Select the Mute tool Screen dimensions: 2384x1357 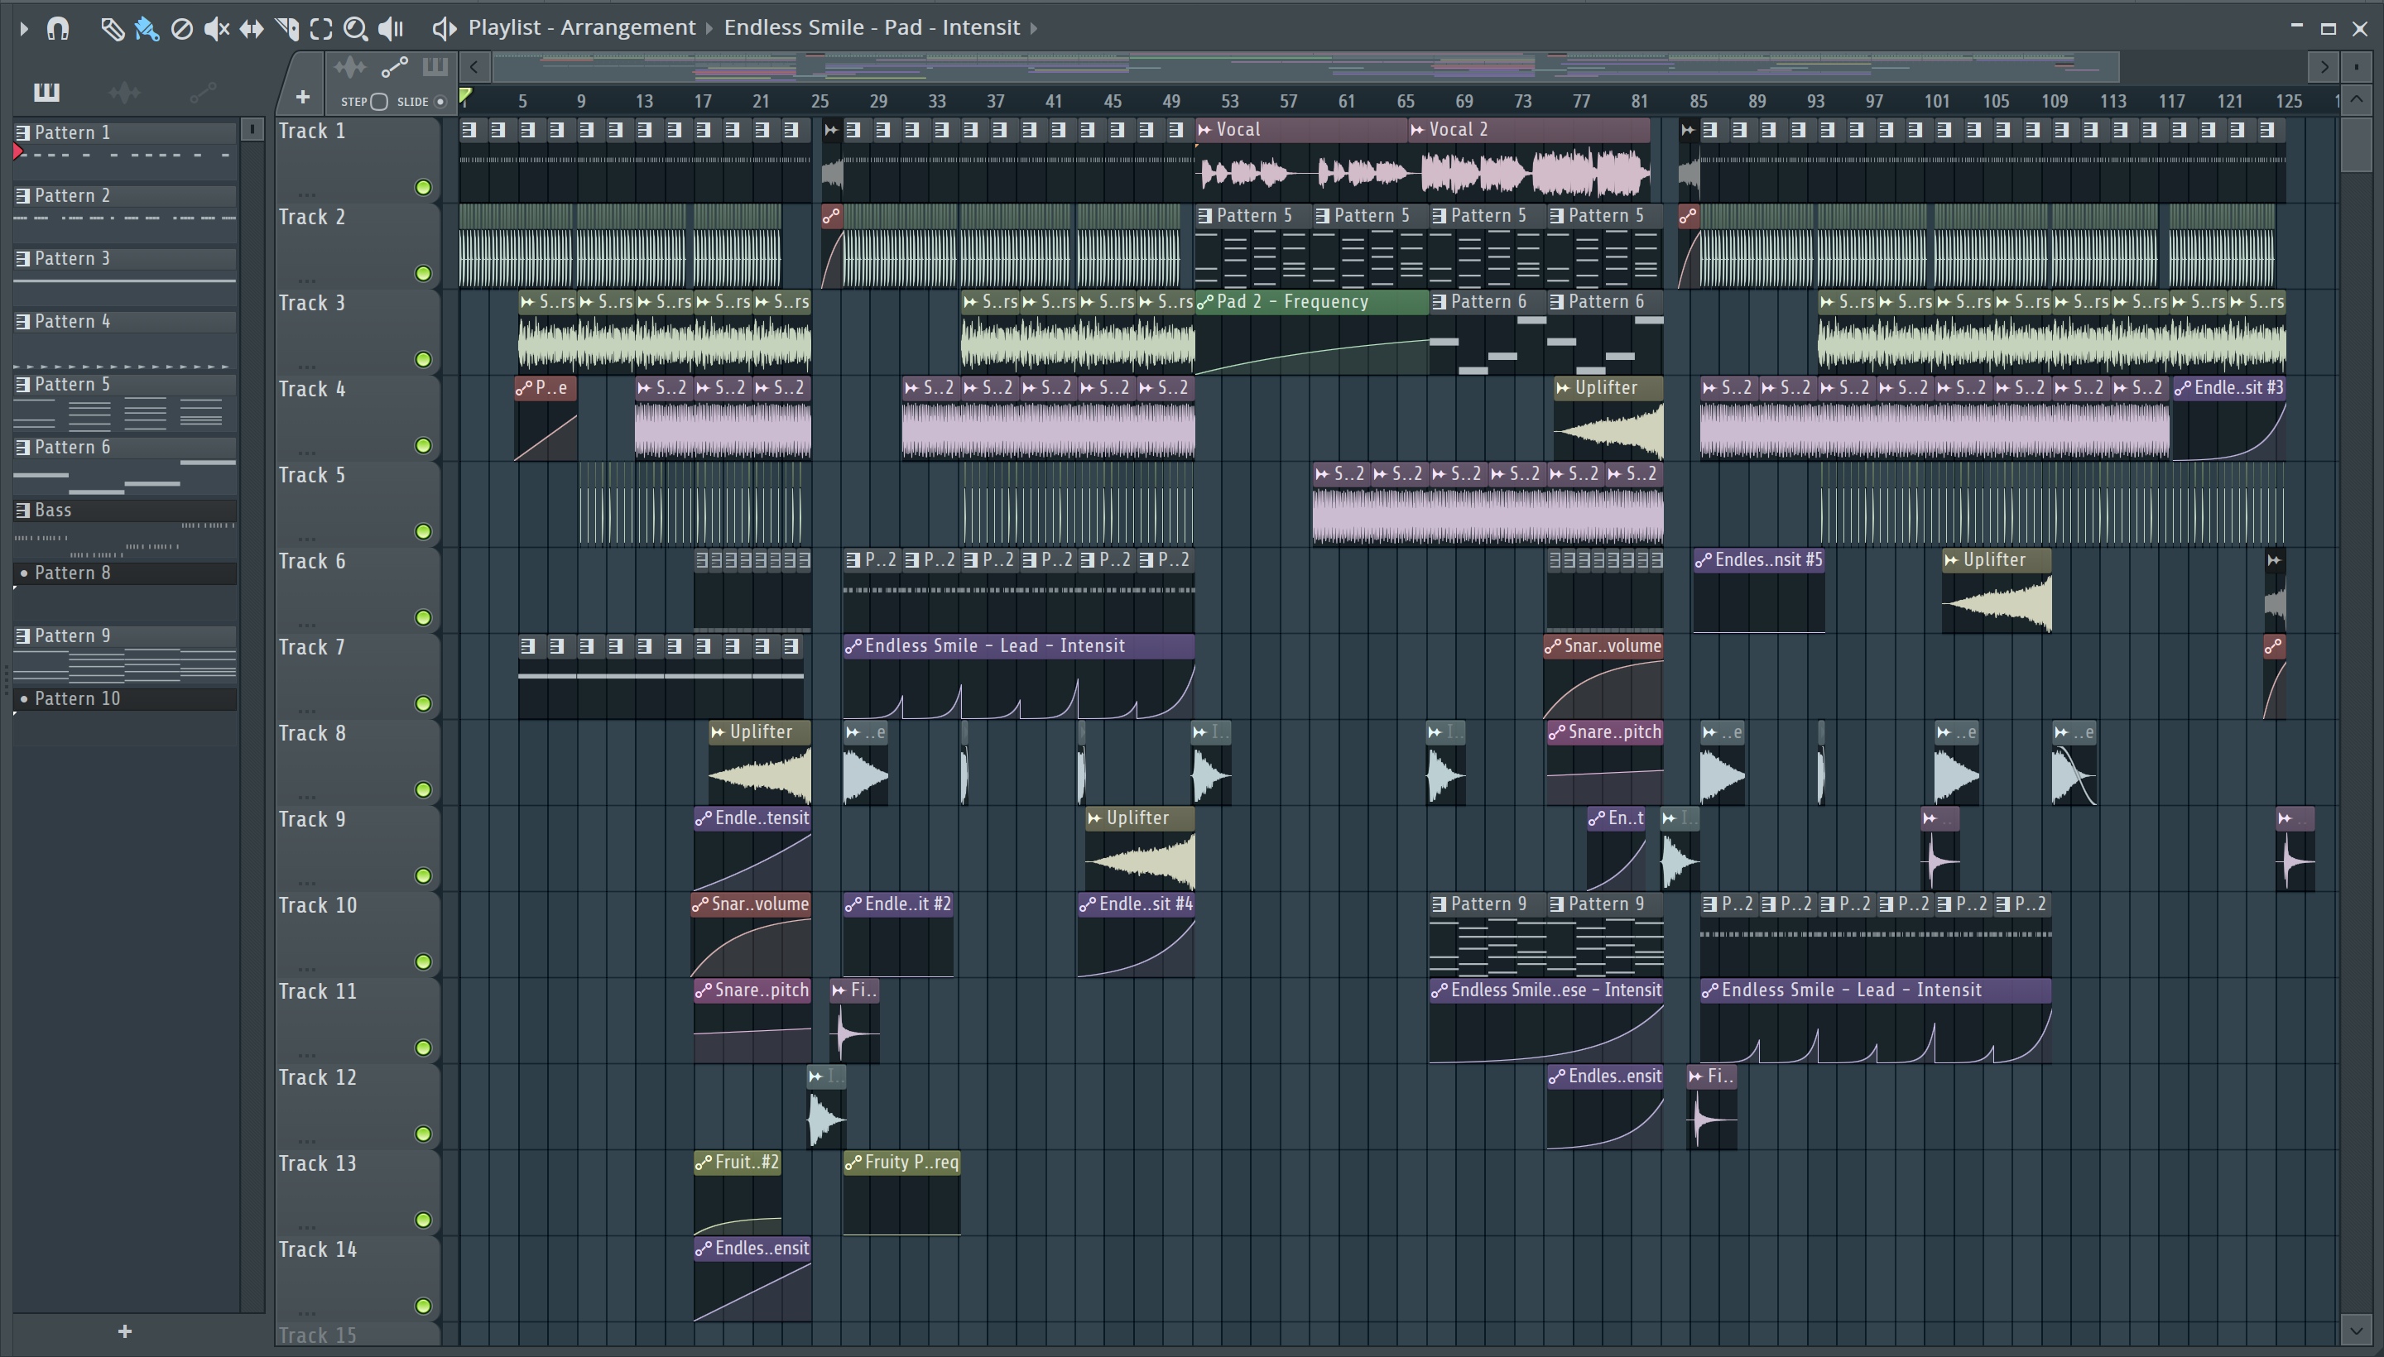(216, 29)
